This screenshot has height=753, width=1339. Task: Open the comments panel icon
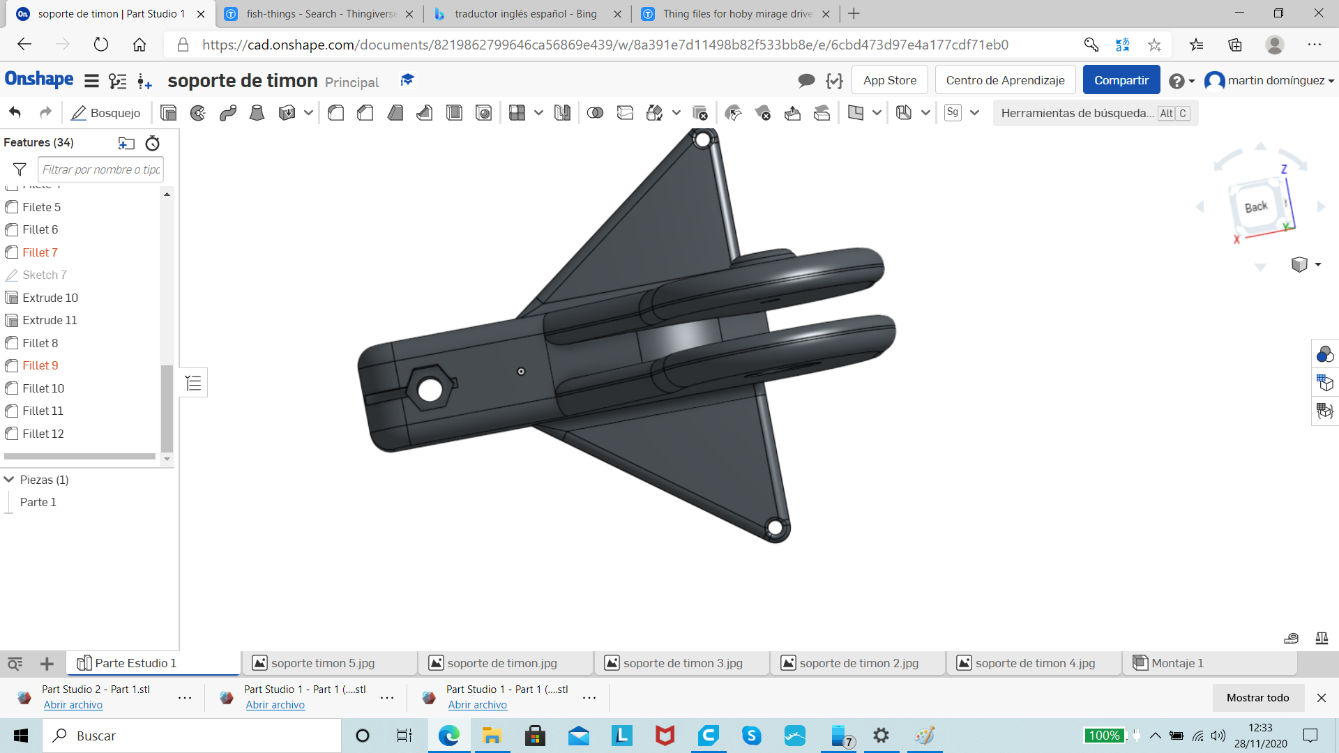(x=806, y=81)
